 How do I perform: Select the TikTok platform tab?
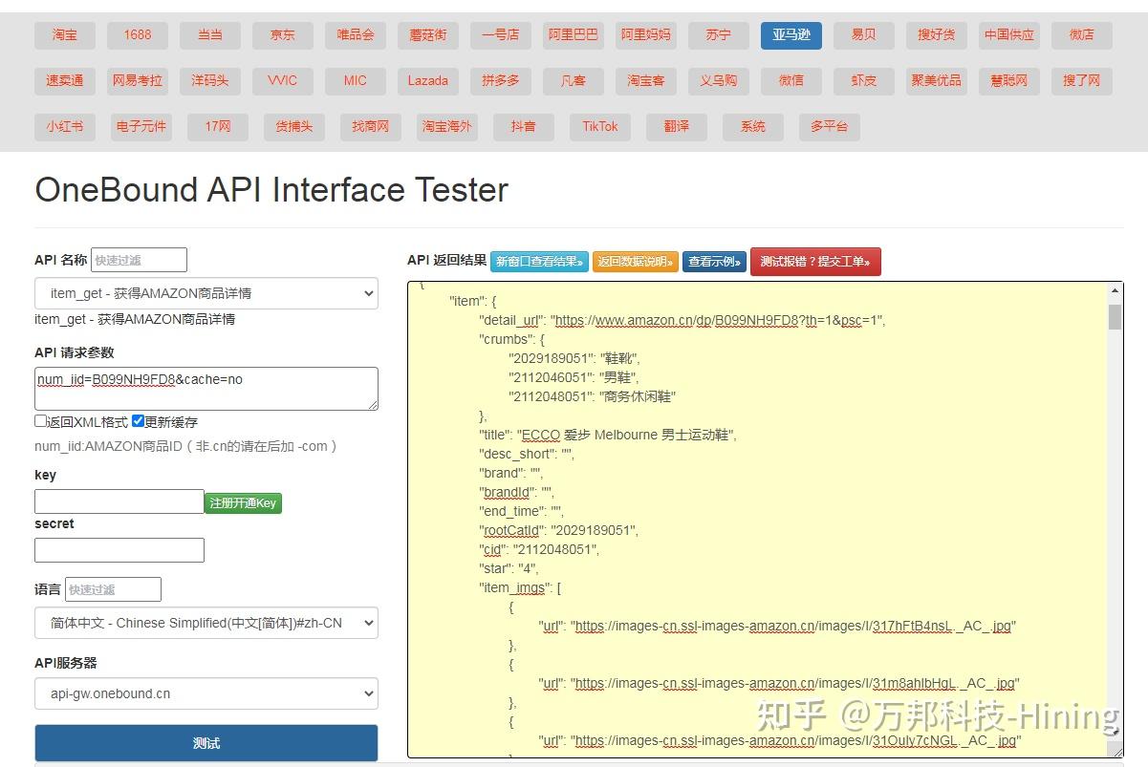tap(599, 125)
